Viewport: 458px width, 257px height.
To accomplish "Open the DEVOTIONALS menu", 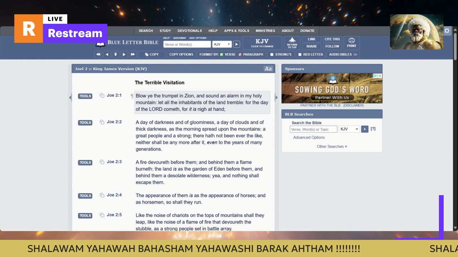I will tap(190, 31).
